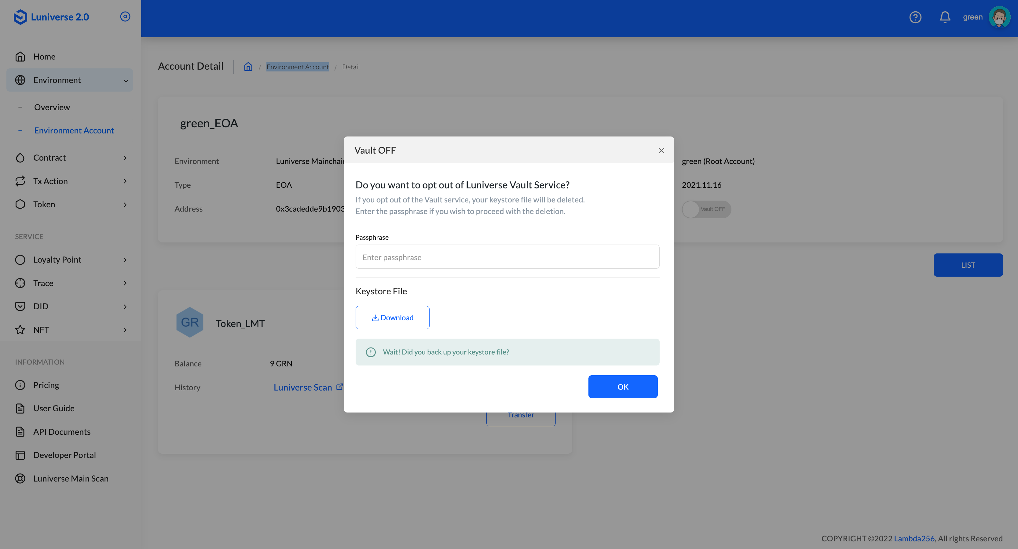1018x549 pixels.
Task: Click the green user avatar
Action: point(999,17)
